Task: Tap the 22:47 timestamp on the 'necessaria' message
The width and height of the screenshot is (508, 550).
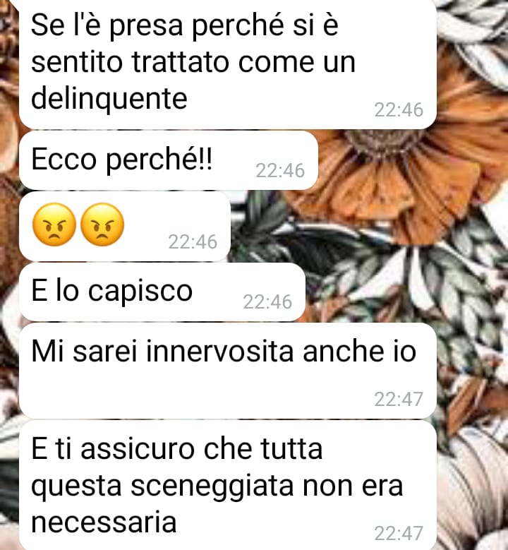Action: 399,534
